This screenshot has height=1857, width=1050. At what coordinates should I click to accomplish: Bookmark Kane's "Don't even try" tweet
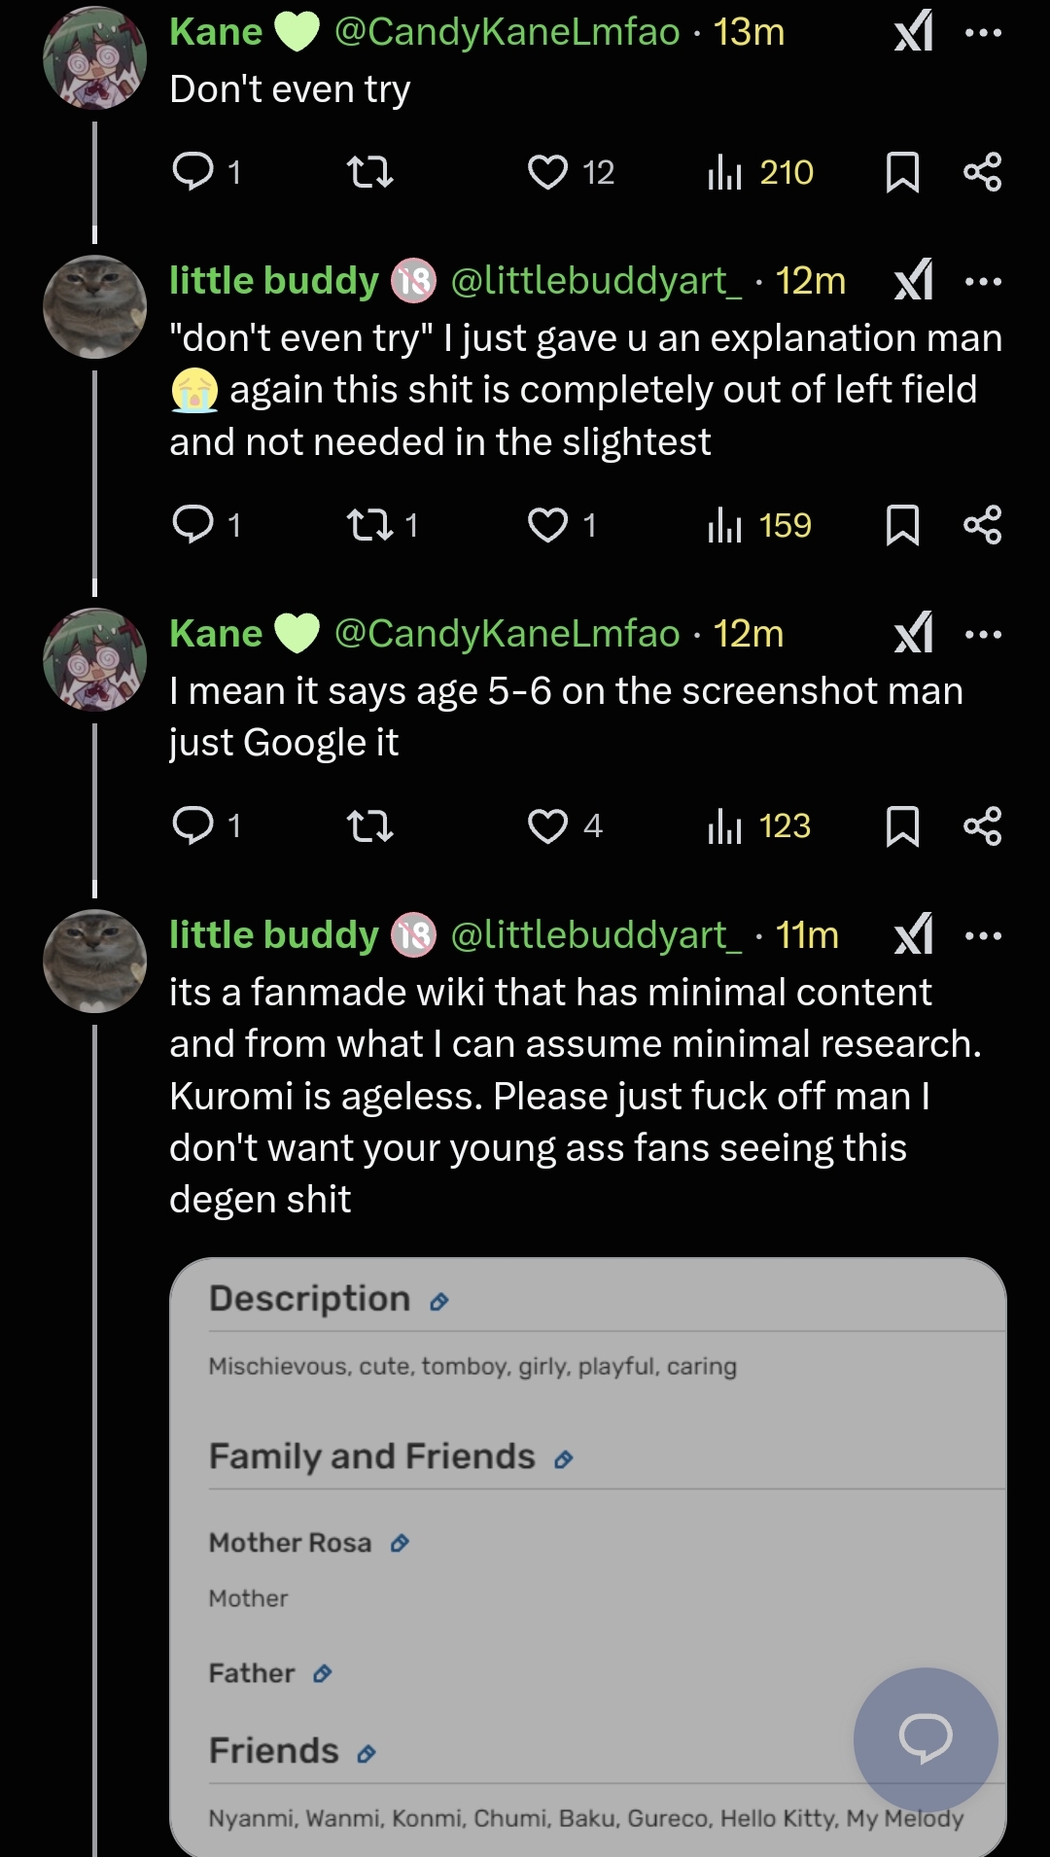902,172
